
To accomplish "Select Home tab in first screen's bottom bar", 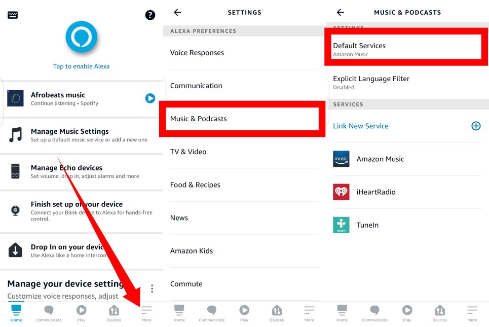I will point(16,313).
